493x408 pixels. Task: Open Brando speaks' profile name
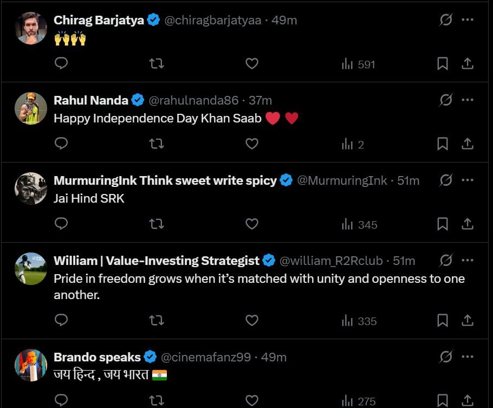click(x=97, y=357)
